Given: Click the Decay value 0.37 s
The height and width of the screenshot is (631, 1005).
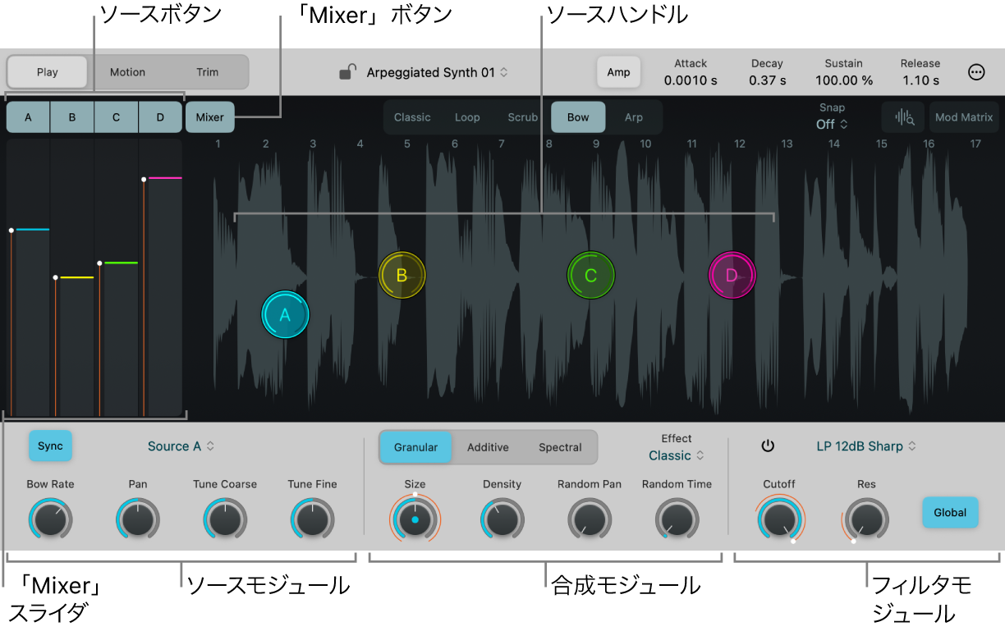Looking at the screenshot, I should point(768,80).
